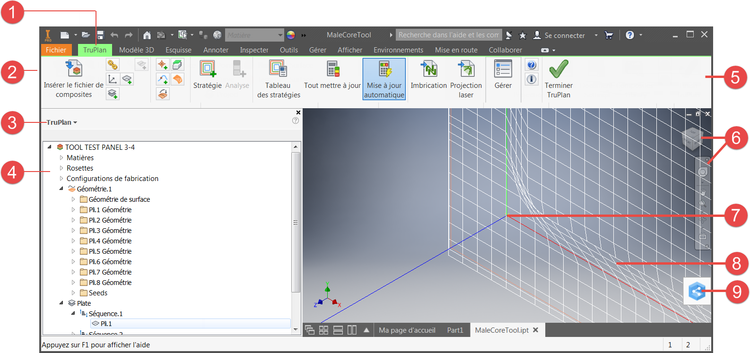The height and width of the screenshot is (353, 750).
Task: Click the curve with plus icon
Action: click(163, 79)
